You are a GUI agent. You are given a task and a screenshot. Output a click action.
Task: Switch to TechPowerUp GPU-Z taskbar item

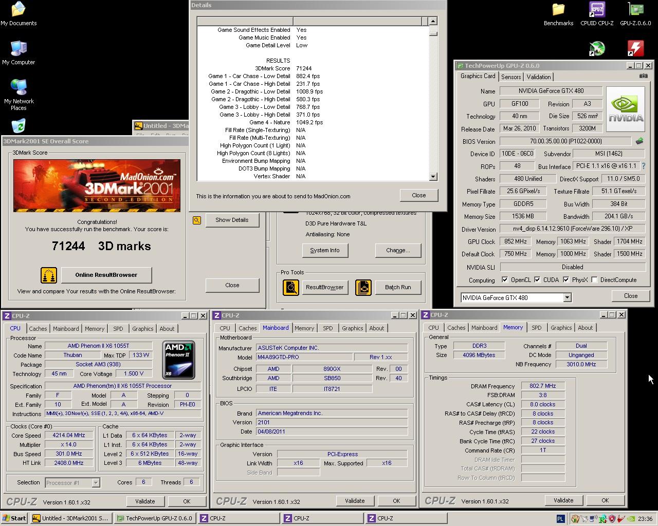click(154, 518)
